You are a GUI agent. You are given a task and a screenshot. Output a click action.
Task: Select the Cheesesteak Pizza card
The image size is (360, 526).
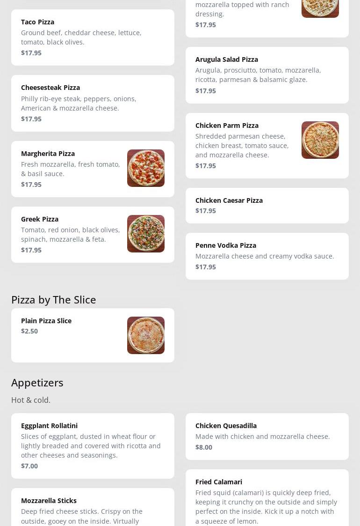(x=93, y=104)
